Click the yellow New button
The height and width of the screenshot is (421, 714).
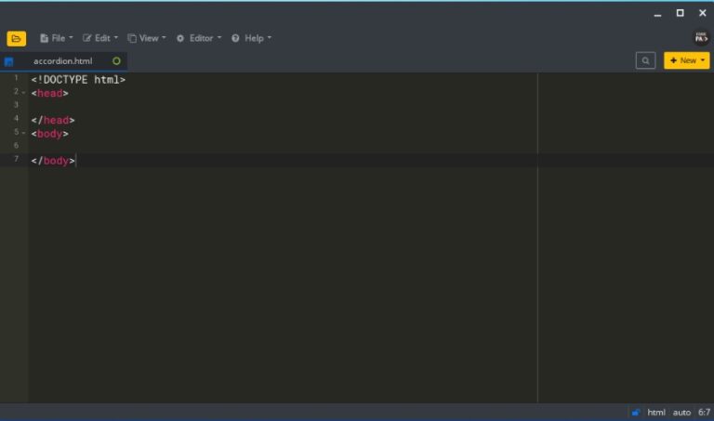tap(686, 60)
